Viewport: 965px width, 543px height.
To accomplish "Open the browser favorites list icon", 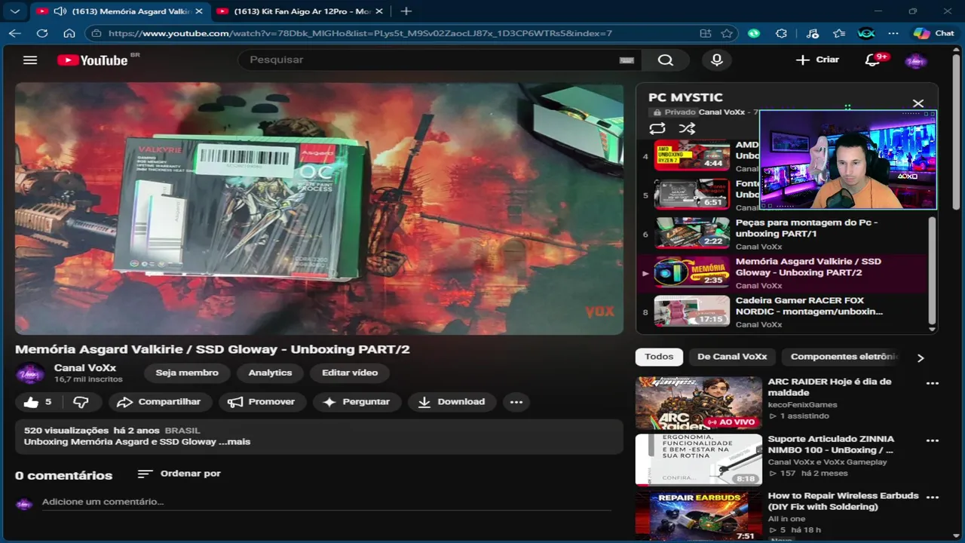I will [839, 33].
